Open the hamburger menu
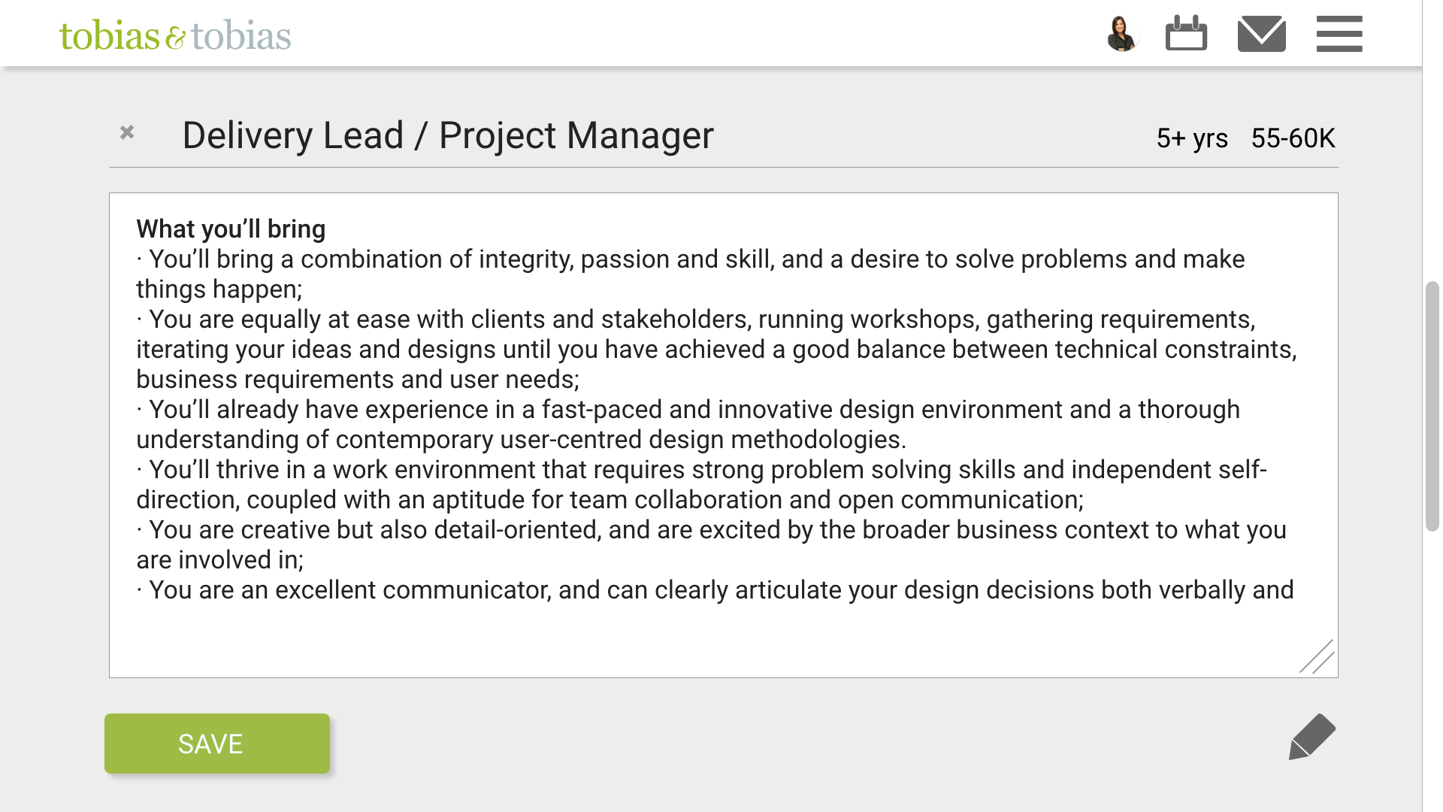Screen dimensions: 1443x812 point(1339,34)
